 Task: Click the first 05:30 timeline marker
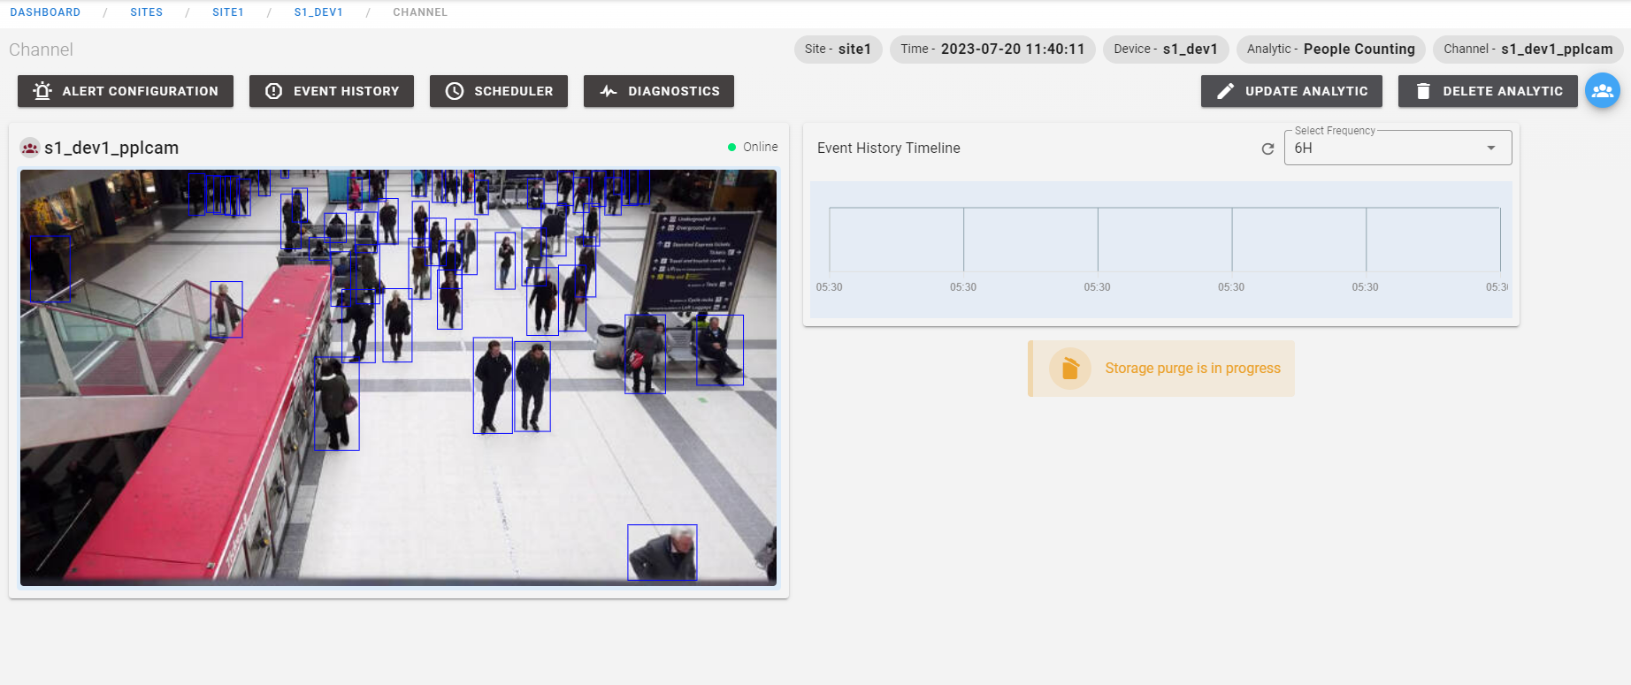click(829, 287)
